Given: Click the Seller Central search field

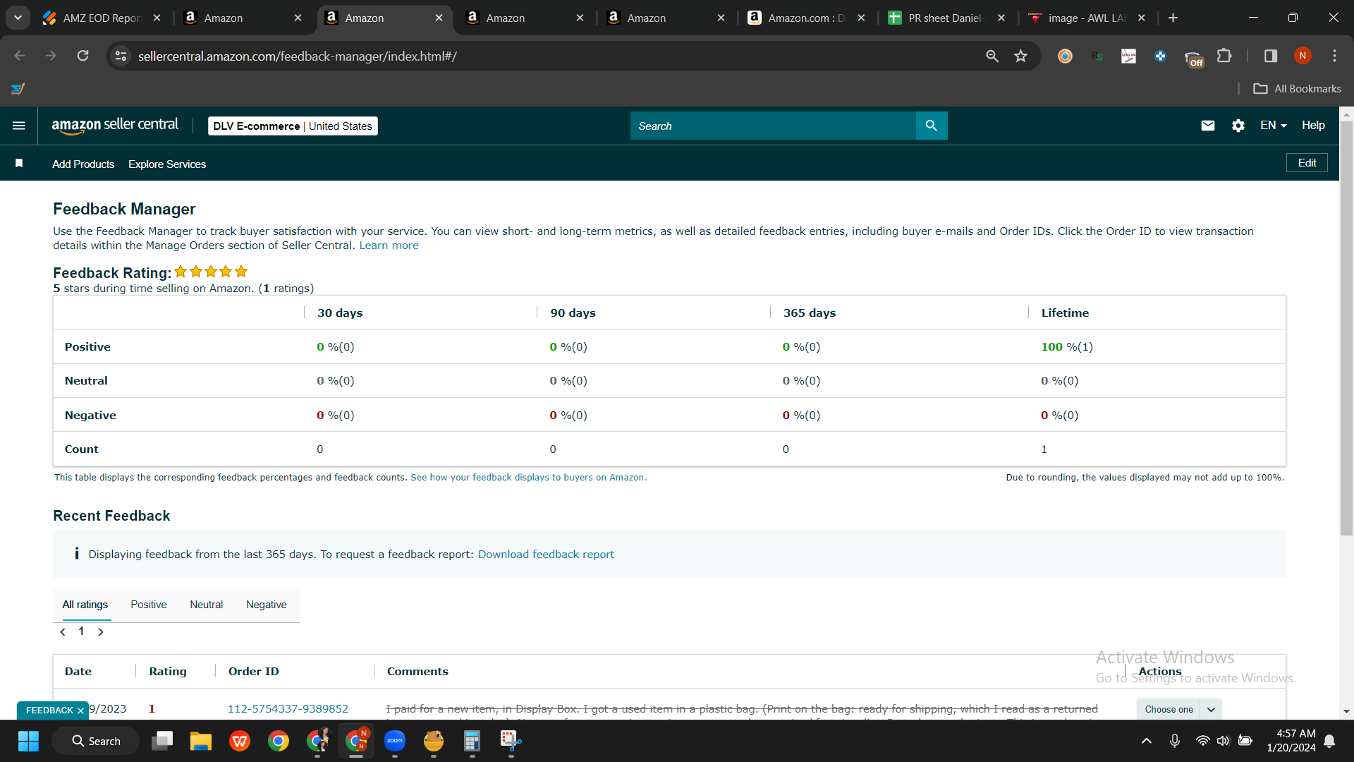Looking at the screenshot, I should pos(773,126).
